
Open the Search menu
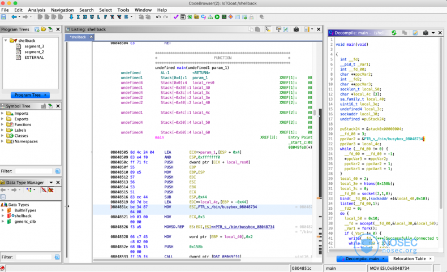click(87, 10)
